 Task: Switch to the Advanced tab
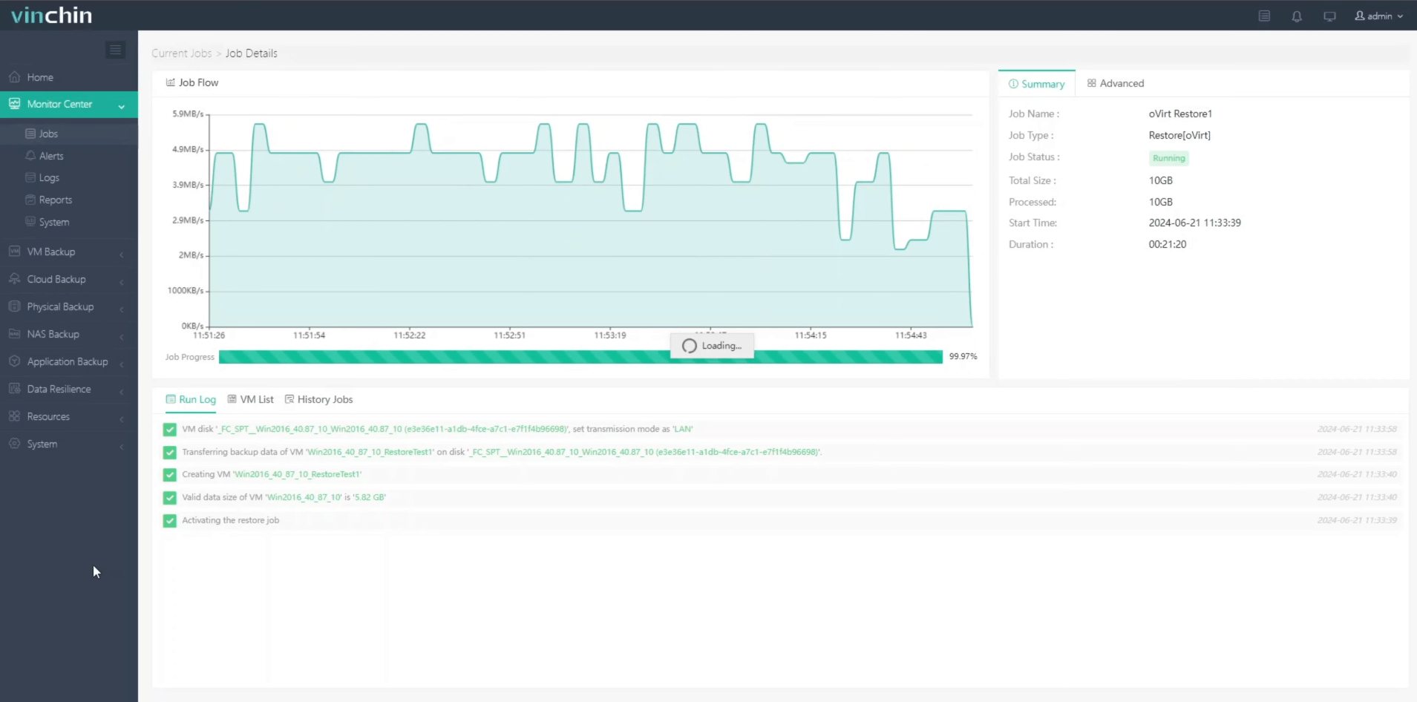pyautogui.click(x=1116, y=83)
